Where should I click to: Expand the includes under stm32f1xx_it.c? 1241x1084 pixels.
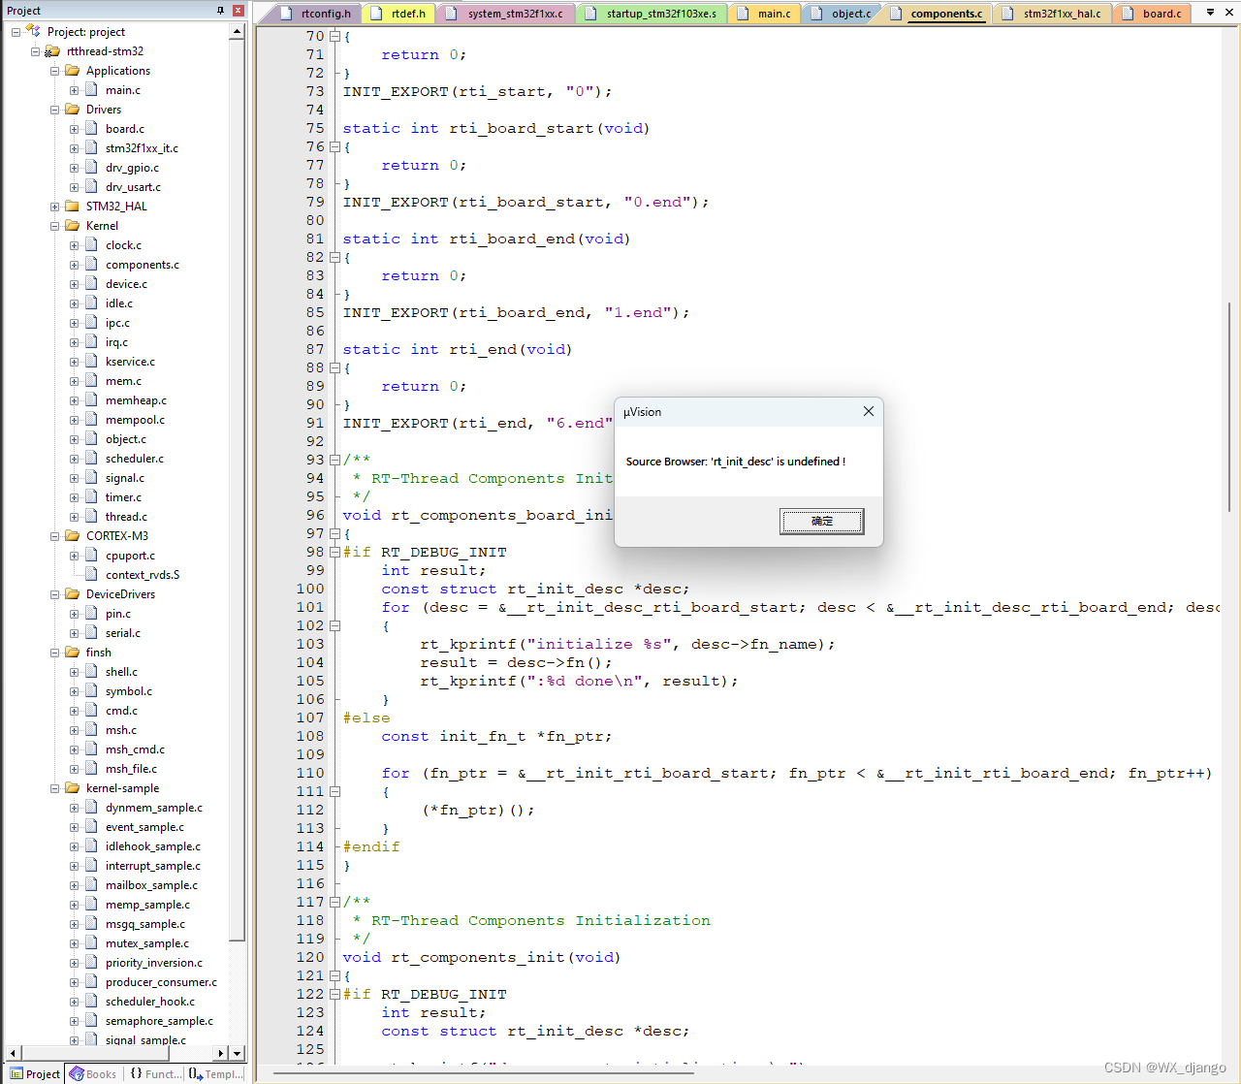[74, 148]
